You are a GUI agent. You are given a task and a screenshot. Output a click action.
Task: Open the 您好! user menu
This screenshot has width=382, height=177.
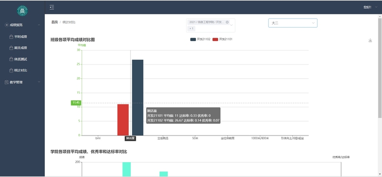(x=371, y=7)
